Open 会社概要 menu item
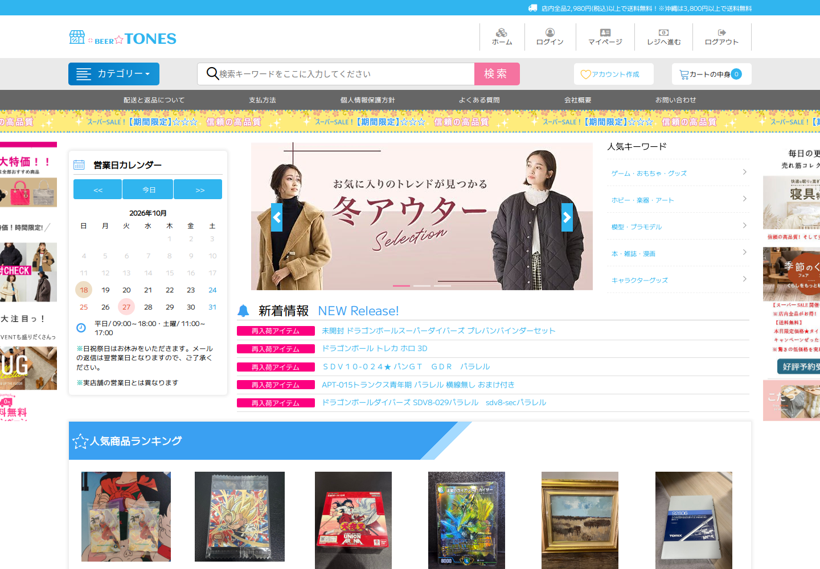 point(578,100)
